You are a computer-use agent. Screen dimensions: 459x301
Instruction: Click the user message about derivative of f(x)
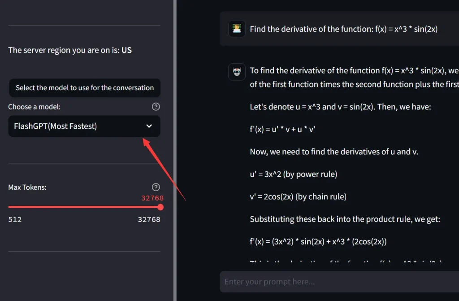[343, 29]
